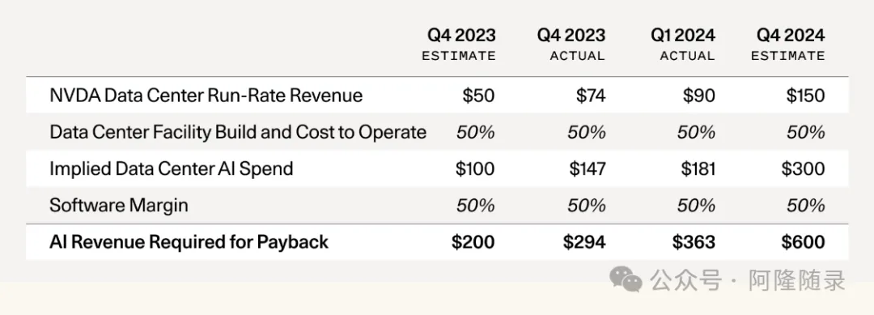Select the $600 payback revenue cell
The height and width of the screenshot is (315, 874).
point(803,242)
